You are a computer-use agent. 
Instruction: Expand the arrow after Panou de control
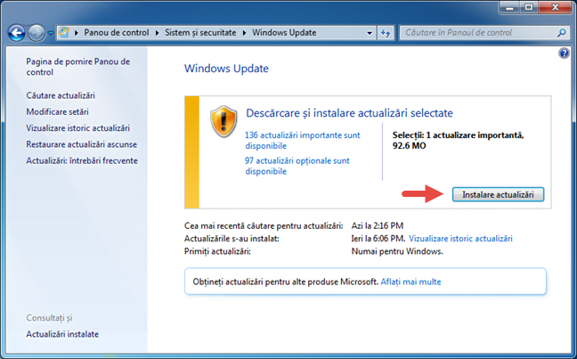157,33
